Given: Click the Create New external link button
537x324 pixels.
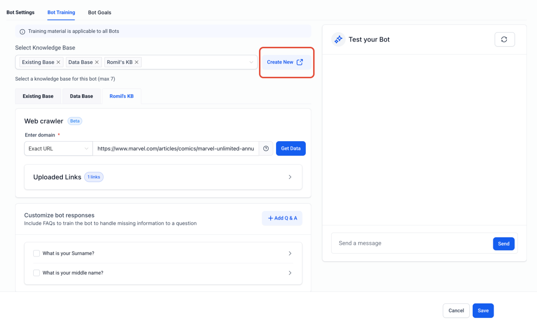Looking at the screenshot, I should (286, 62).
